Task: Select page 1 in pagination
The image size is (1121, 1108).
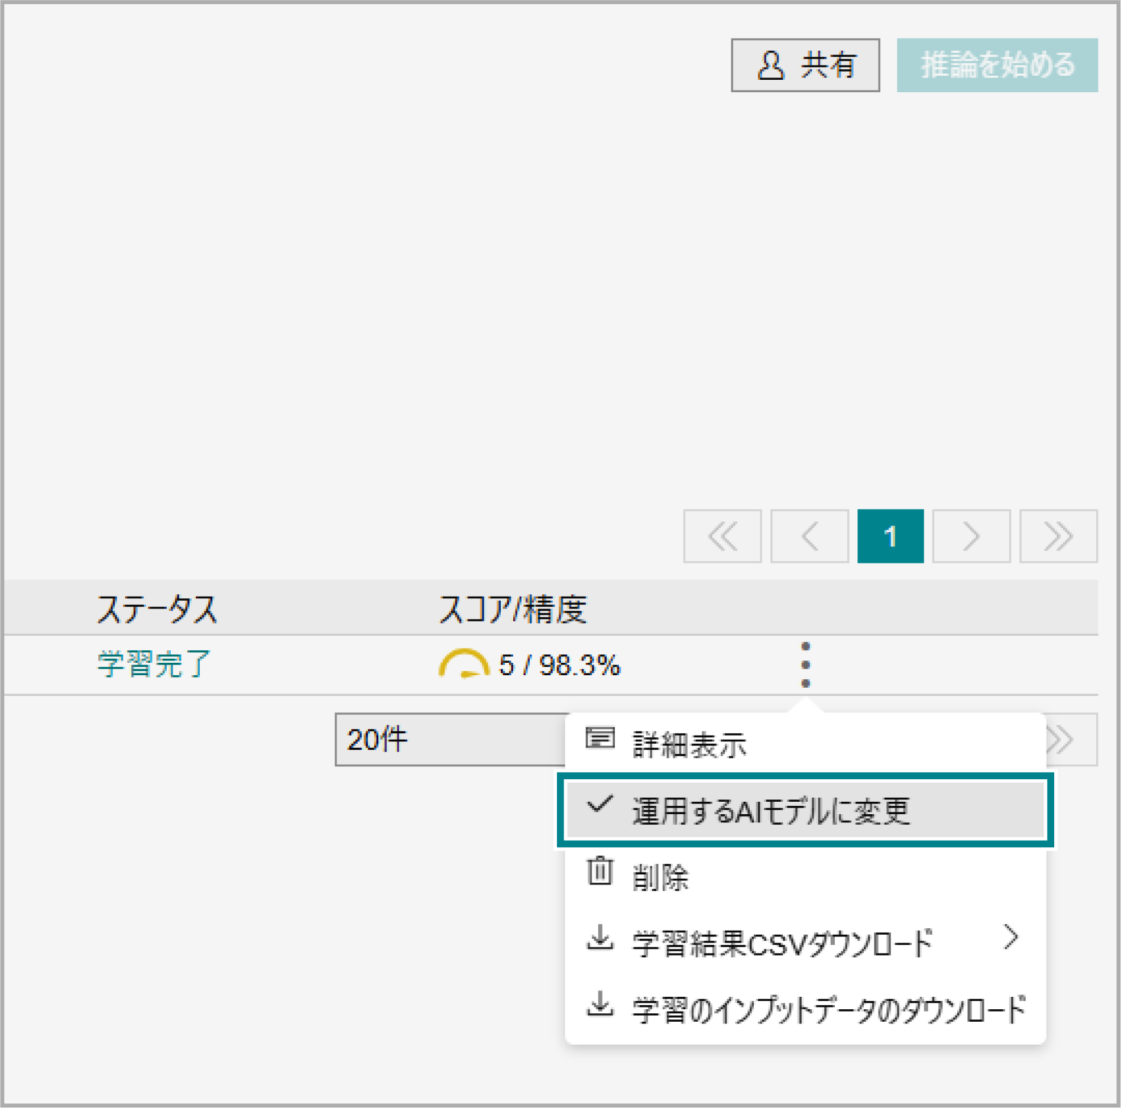Action: tap(890, 536)
